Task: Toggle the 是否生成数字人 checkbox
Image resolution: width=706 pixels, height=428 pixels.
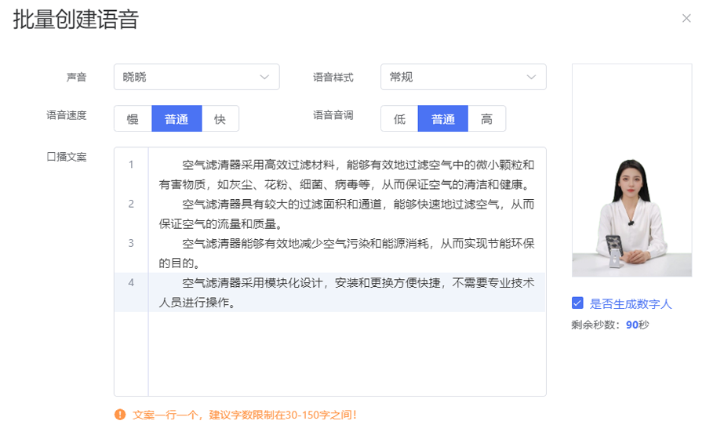Action: (x=577, y=303)
